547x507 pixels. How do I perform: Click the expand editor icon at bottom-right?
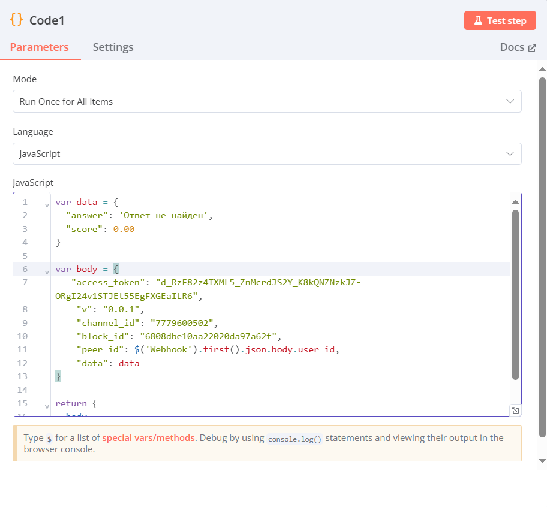pos(515,411)
